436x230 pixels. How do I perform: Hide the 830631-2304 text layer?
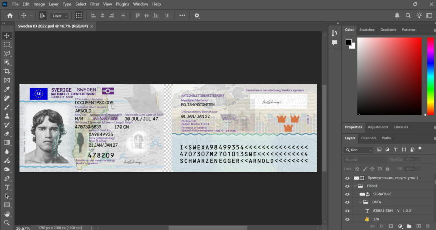tap(347, 211)
